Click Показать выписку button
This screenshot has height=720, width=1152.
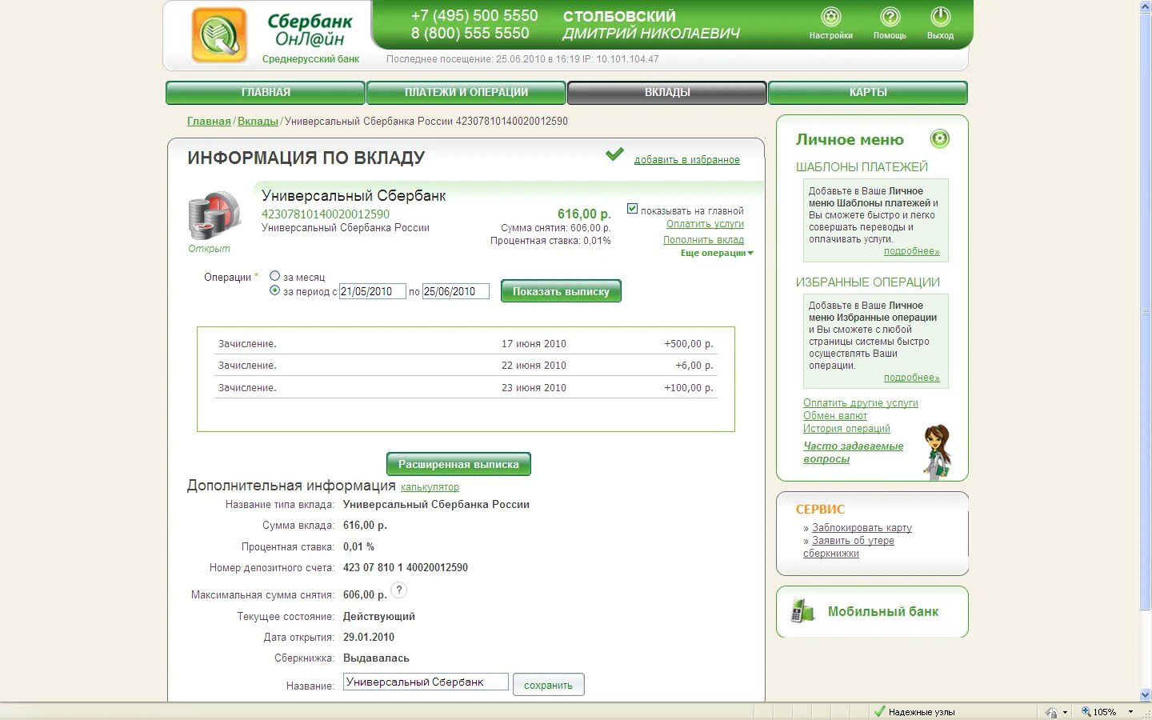click(x=561, y=291)
